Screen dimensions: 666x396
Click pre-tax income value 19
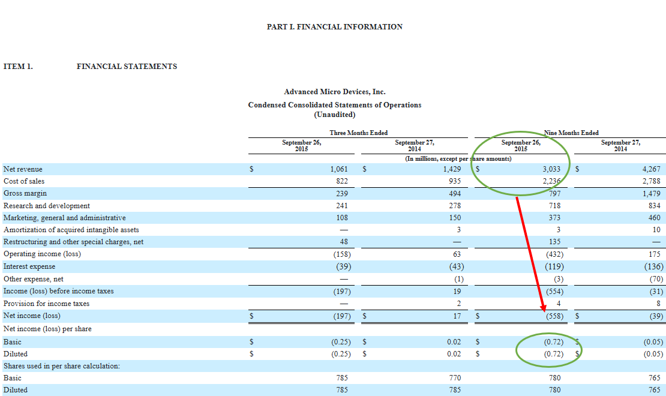[457, 292]
